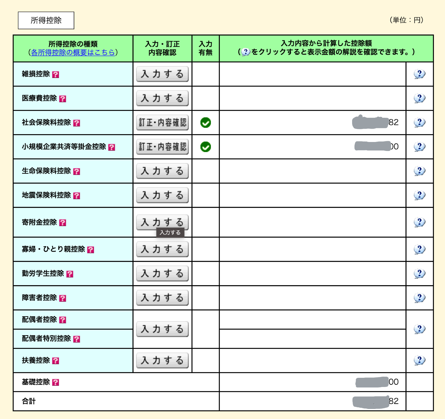This screenshot has height=419, width=445.
Task: Open the red help icon beside 障害者控除
Action: (x=63, y=298)
